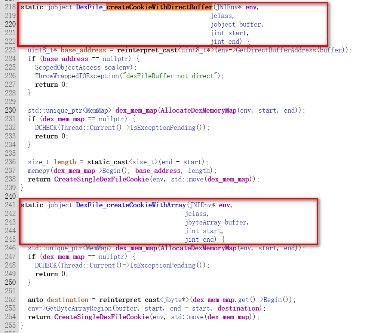
Task: Click CreateSingleDexFileCookie on line 238
Action: coord(101,179)
